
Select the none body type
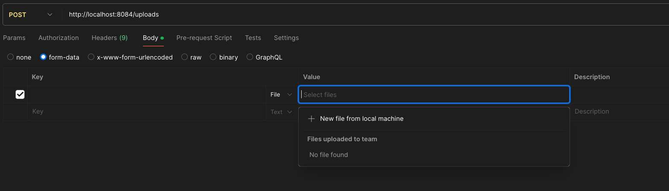coord(11,57)
